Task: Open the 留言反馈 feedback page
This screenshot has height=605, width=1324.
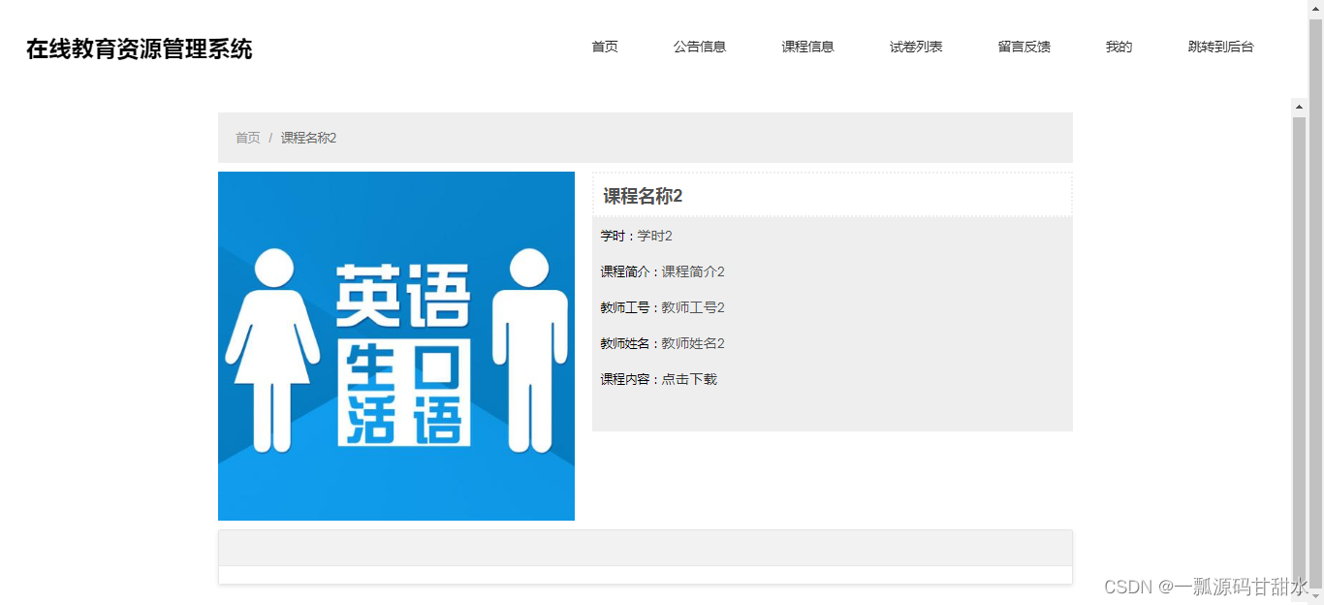Action: pos(1022,47)
